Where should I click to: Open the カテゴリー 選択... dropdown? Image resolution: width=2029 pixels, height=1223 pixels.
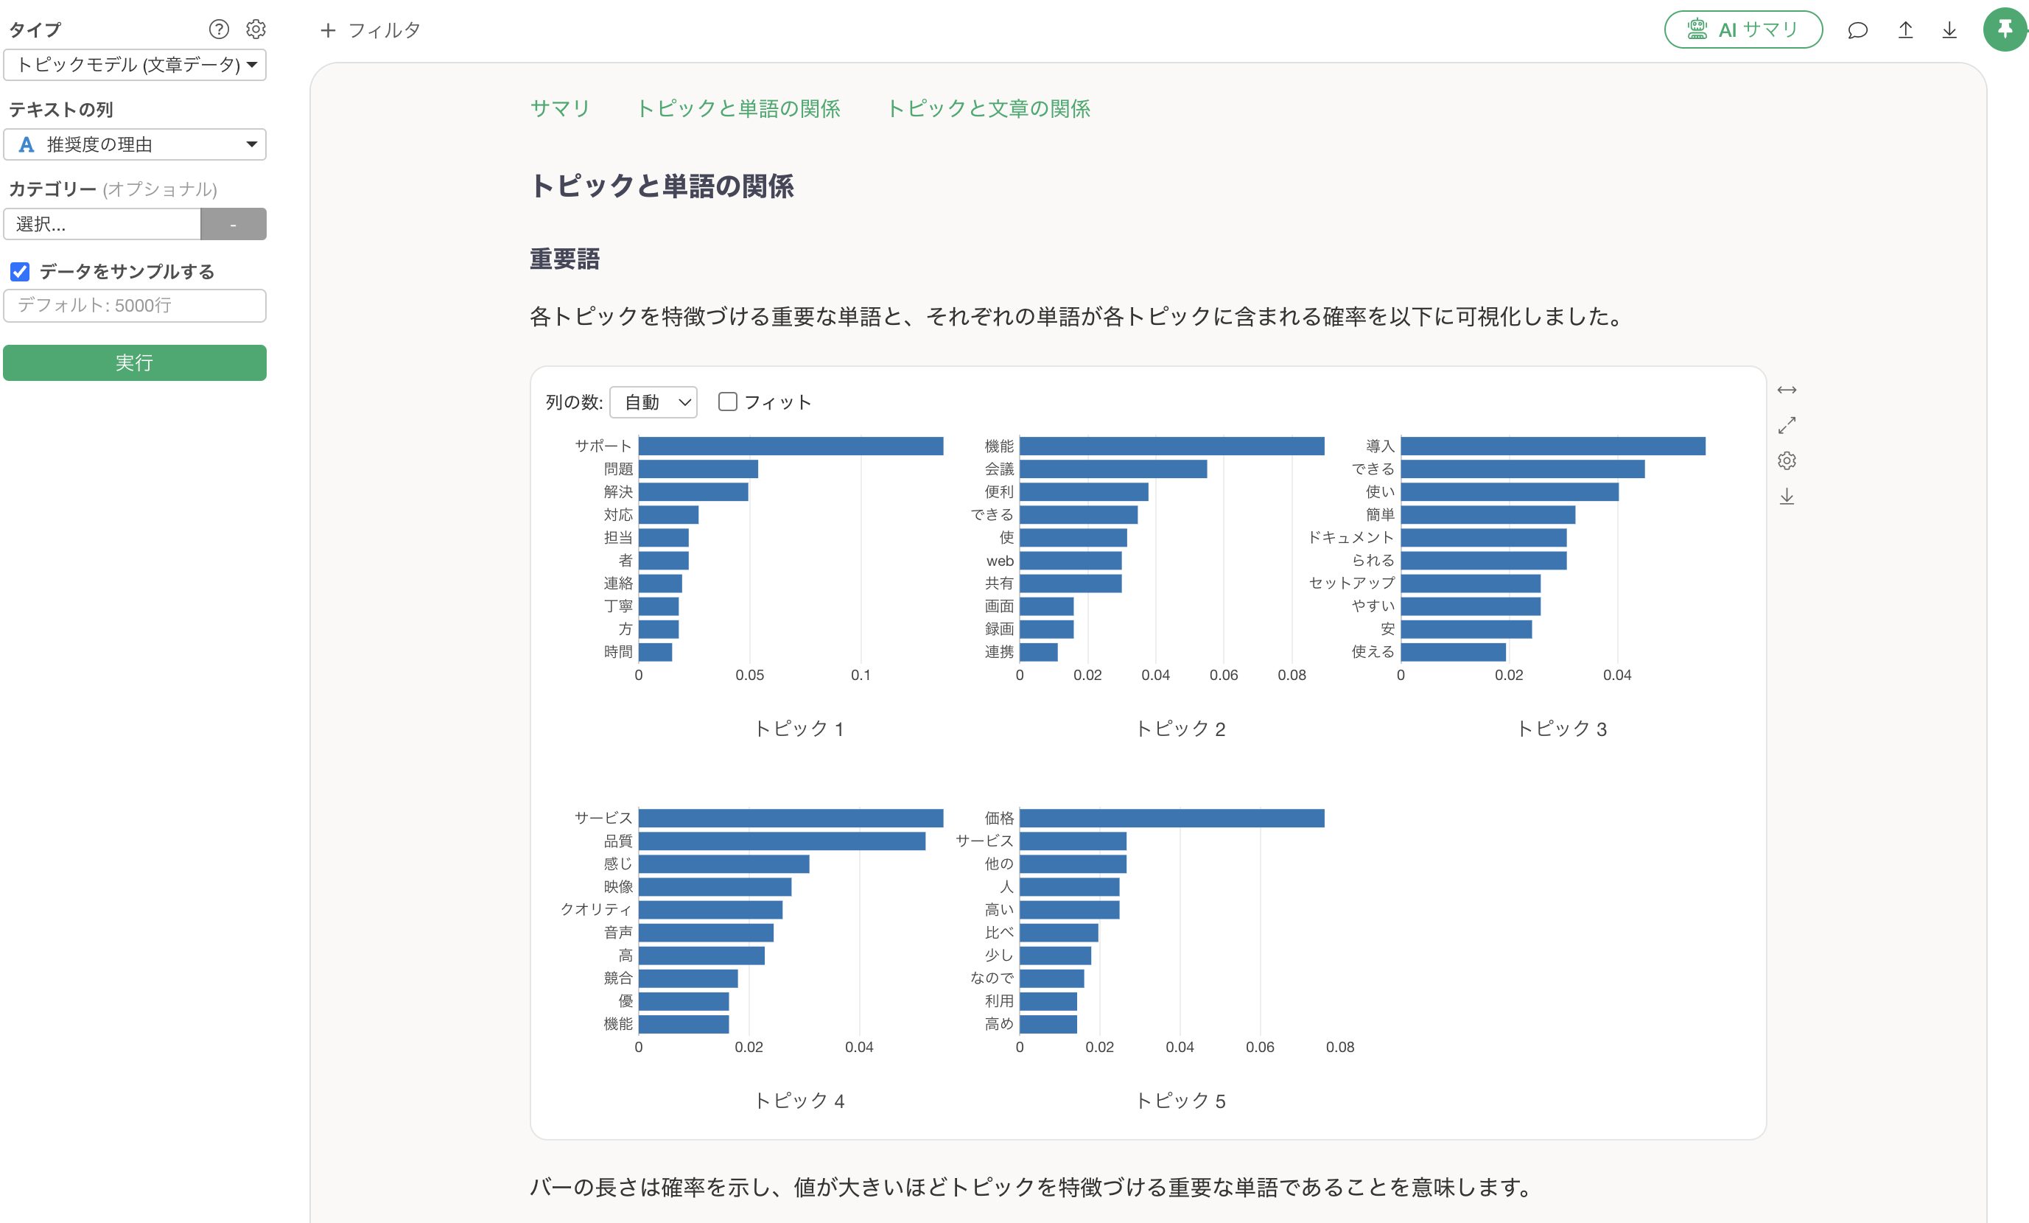pos(102,224)
